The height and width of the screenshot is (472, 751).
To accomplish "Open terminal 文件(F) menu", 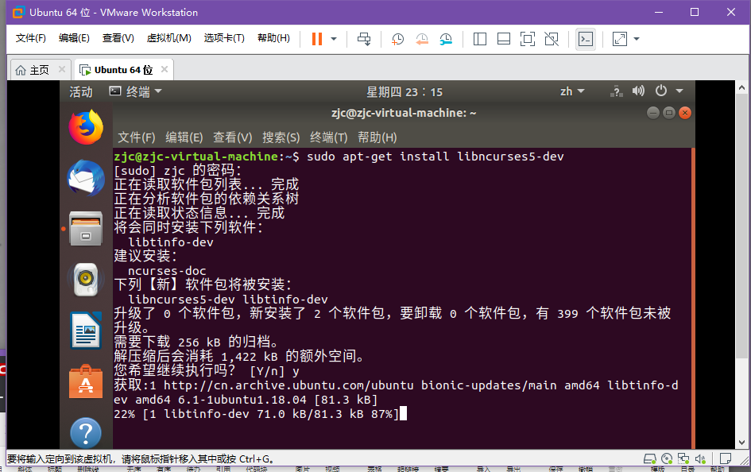I will click(x=137, y=138).
